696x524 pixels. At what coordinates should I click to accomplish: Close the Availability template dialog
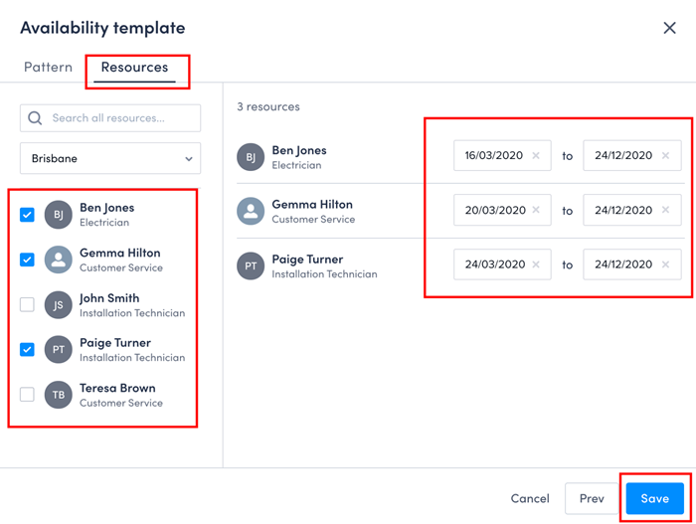click(669, 28)
